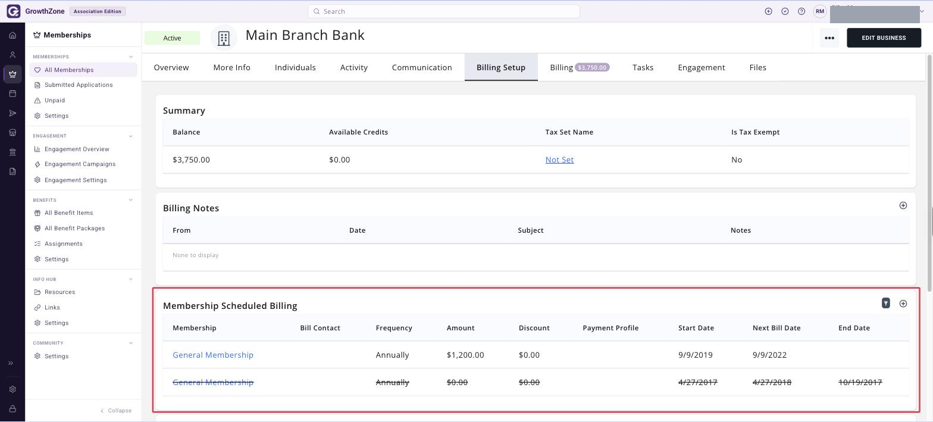Switch to the Files tab
The image size is (933, 422).
pos(758,67)
